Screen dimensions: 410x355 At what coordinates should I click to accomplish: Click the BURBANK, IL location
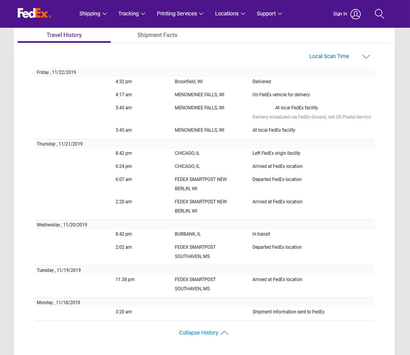pos(188,234)
